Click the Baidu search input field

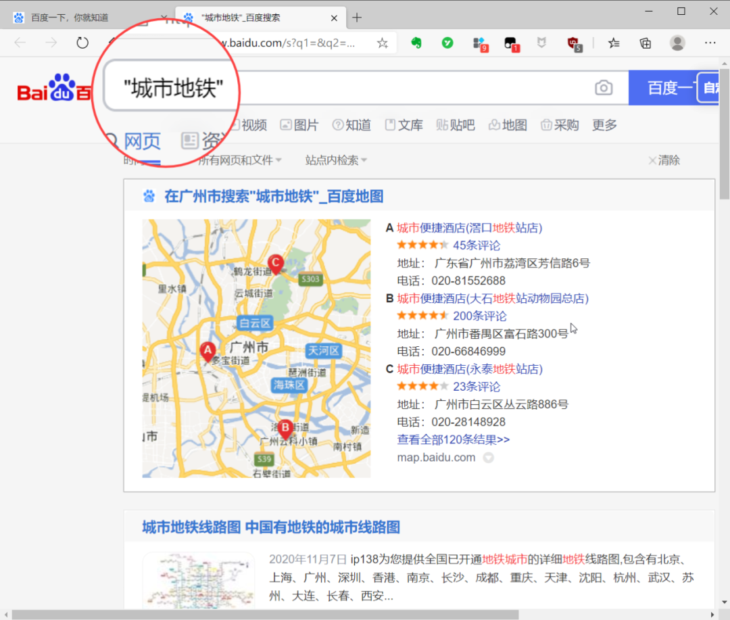(x=366, y=88)
